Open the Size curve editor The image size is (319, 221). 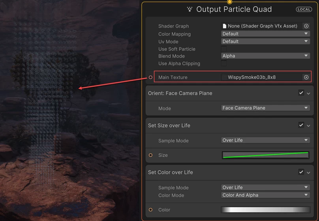point(265,155)
